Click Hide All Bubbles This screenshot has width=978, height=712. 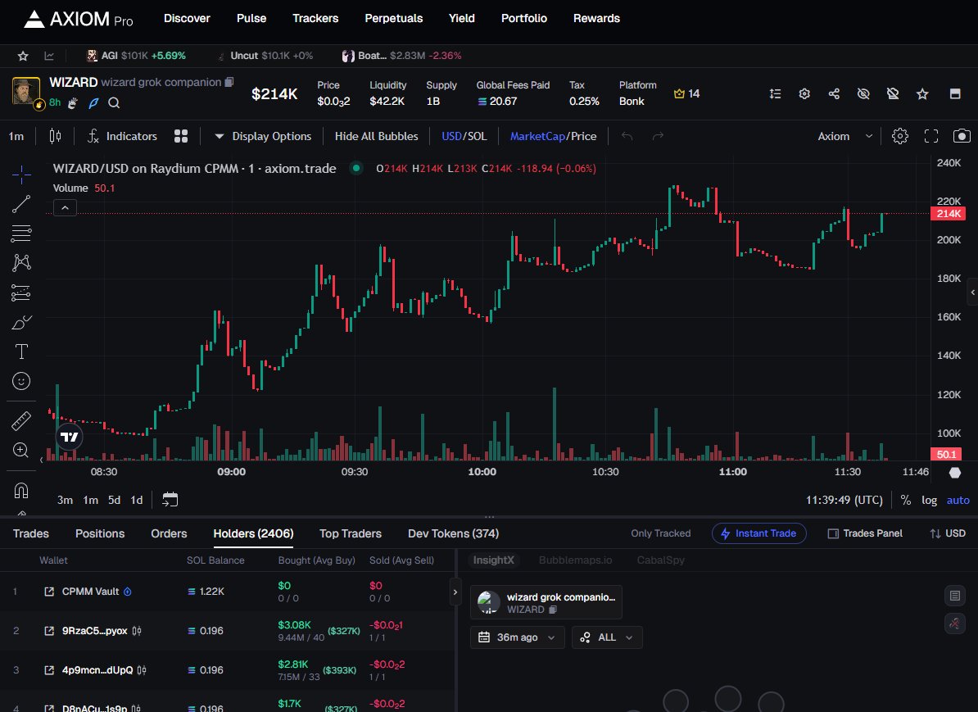coord(376,136)
